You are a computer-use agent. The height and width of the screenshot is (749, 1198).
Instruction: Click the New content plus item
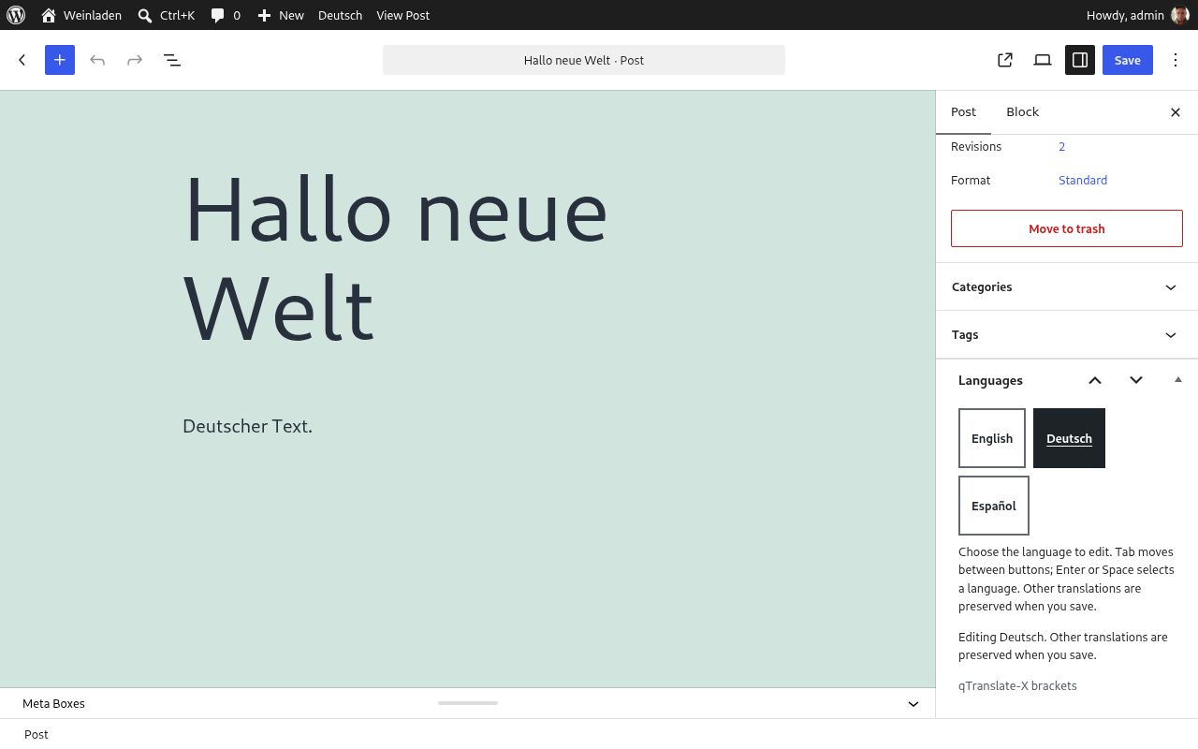tap(281, 15)
